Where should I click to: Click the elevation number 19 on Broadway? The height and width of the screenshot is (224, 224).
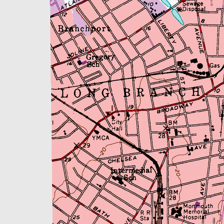click(131, 107)
